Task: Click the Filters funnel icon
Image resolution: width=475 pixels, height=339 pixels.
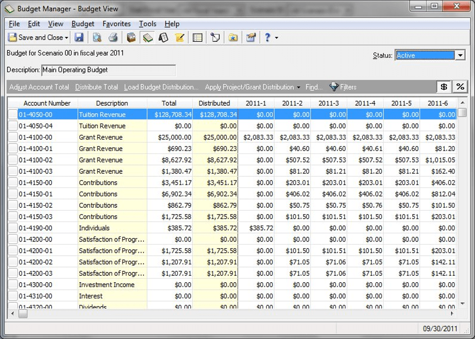Action: pos(334,87)
